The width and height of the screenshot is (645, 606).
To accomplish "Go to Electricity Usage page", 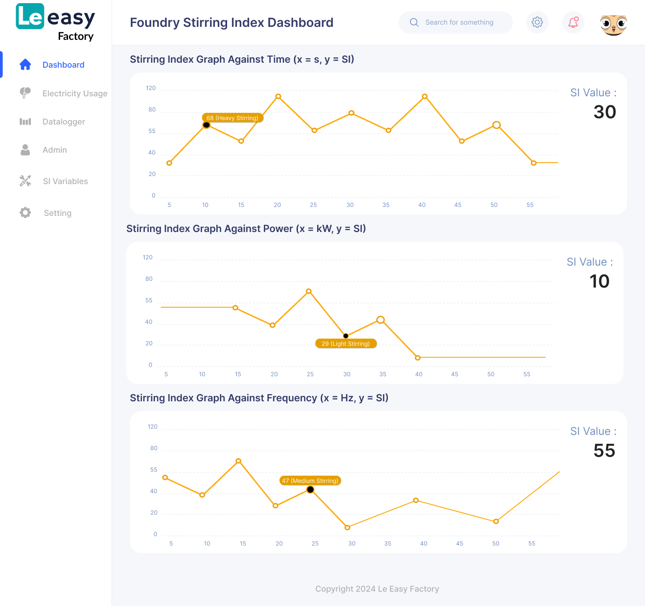I will [x=75, y=93].
